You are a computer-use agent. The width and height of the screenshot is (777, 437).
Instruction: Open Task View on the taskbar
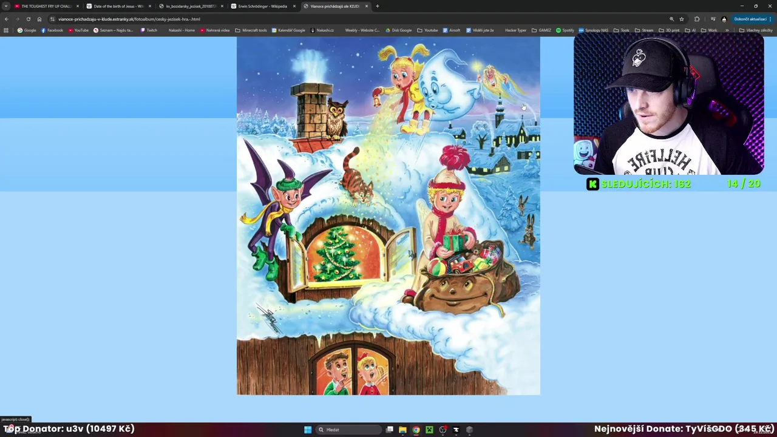tap(389, 430)
